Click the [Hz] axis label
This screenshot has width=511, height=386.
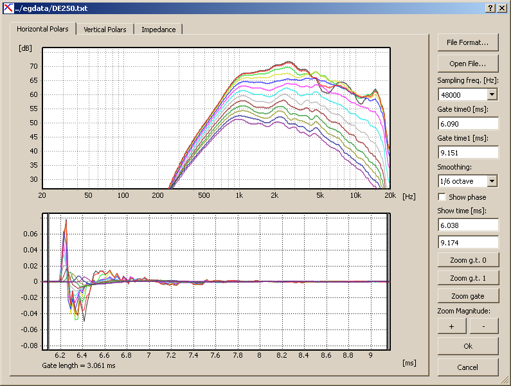point(409,197)
